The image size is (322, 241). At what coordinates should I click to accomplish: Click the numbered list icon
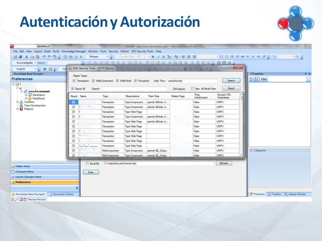pos(221,57)
